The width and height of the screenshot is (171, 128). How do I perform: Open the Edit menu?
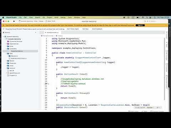coord(25,17)
